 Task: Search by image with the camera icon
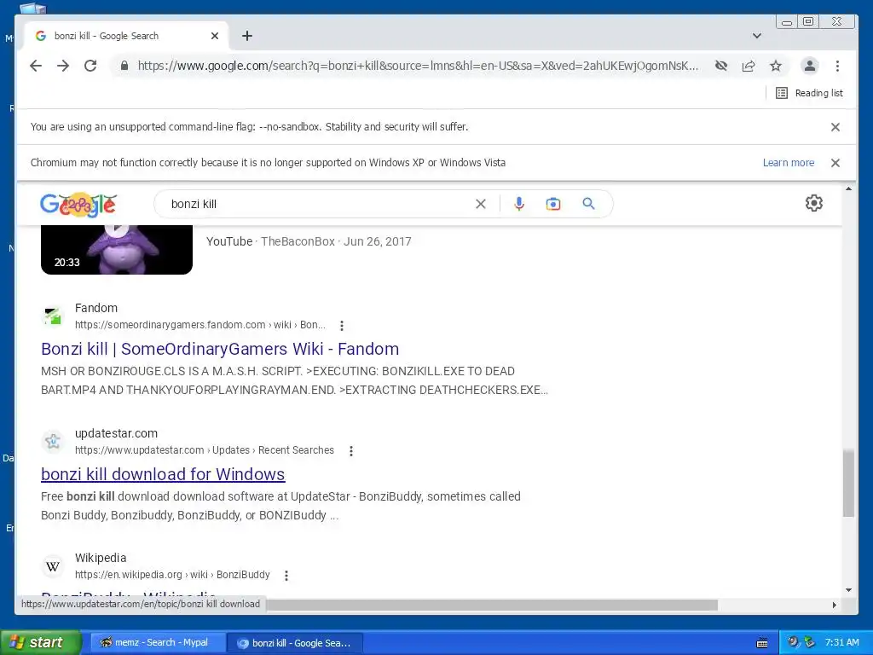tap(552, 204)
